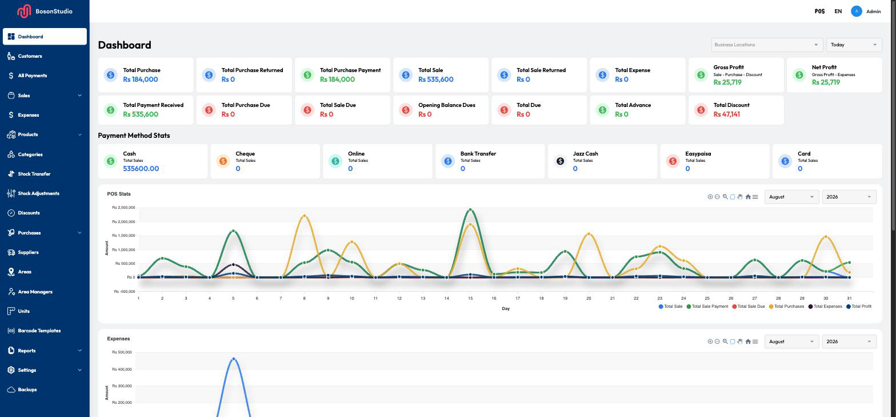Expand the Products submenu chevron
The height and width of the screenshot is (417, 896).
79,134
